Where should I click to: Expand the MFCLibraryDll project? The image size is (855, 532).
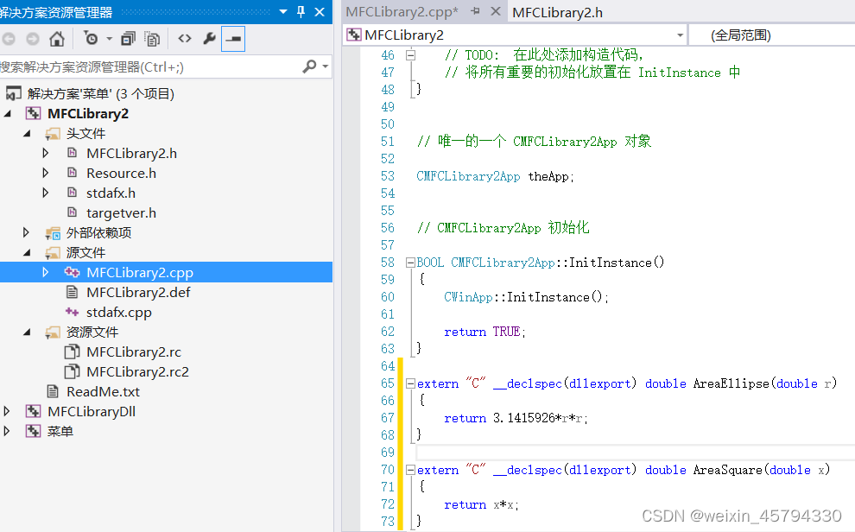(7, 412)
